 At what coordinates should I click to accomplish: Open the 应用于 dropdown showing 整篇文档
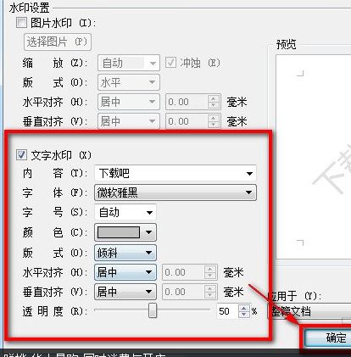pos(309,311)
